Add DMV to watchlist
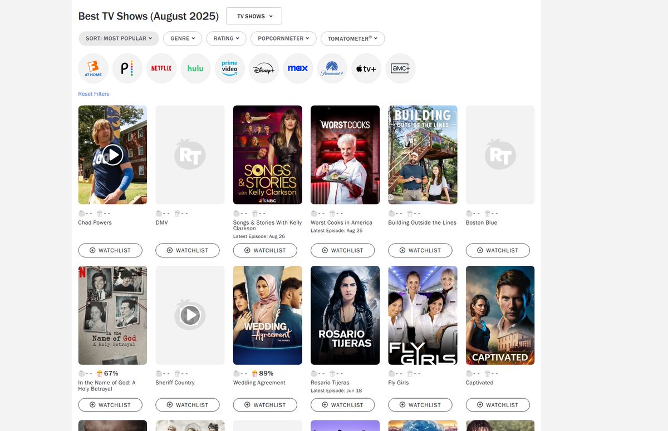 coord(188,250)
